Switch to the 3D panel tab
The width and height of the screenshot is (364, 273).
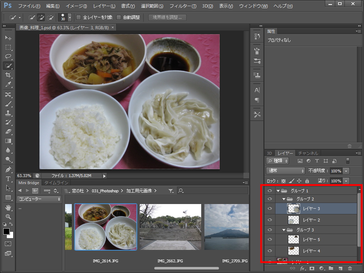coord(269,153)
